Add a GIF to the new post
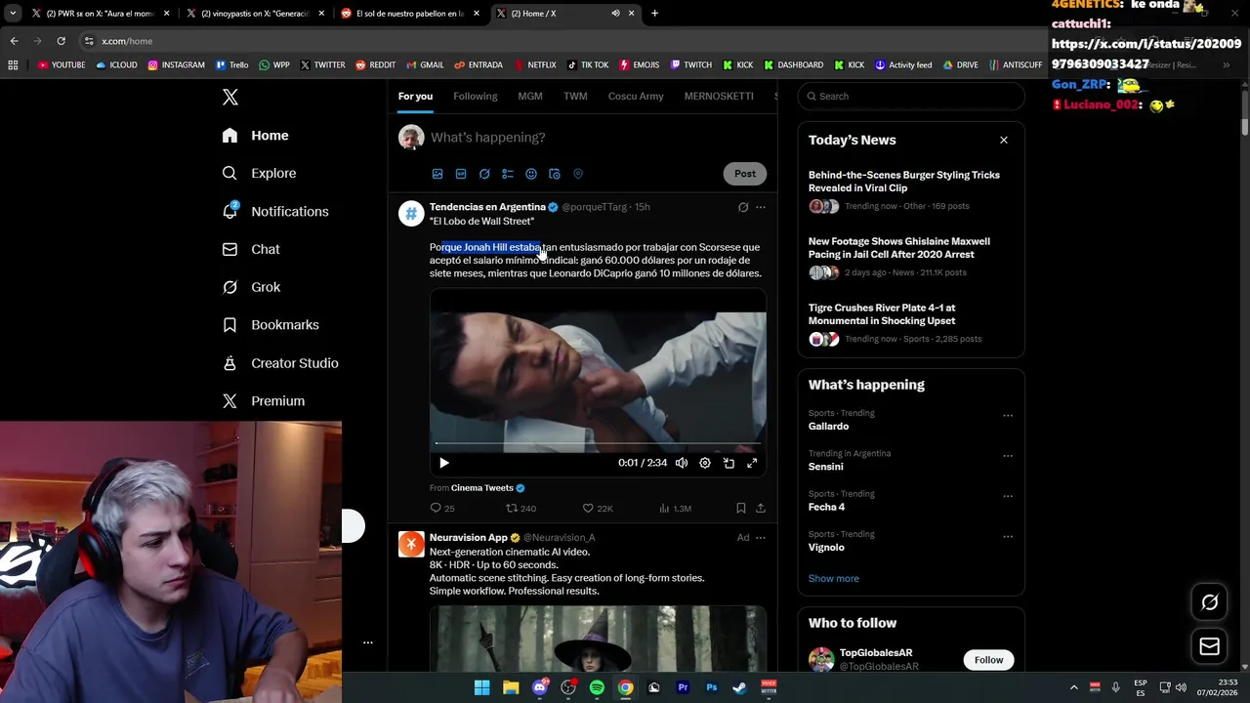The height and width of the screenshot is (703, 1250). tap(461, 174)
